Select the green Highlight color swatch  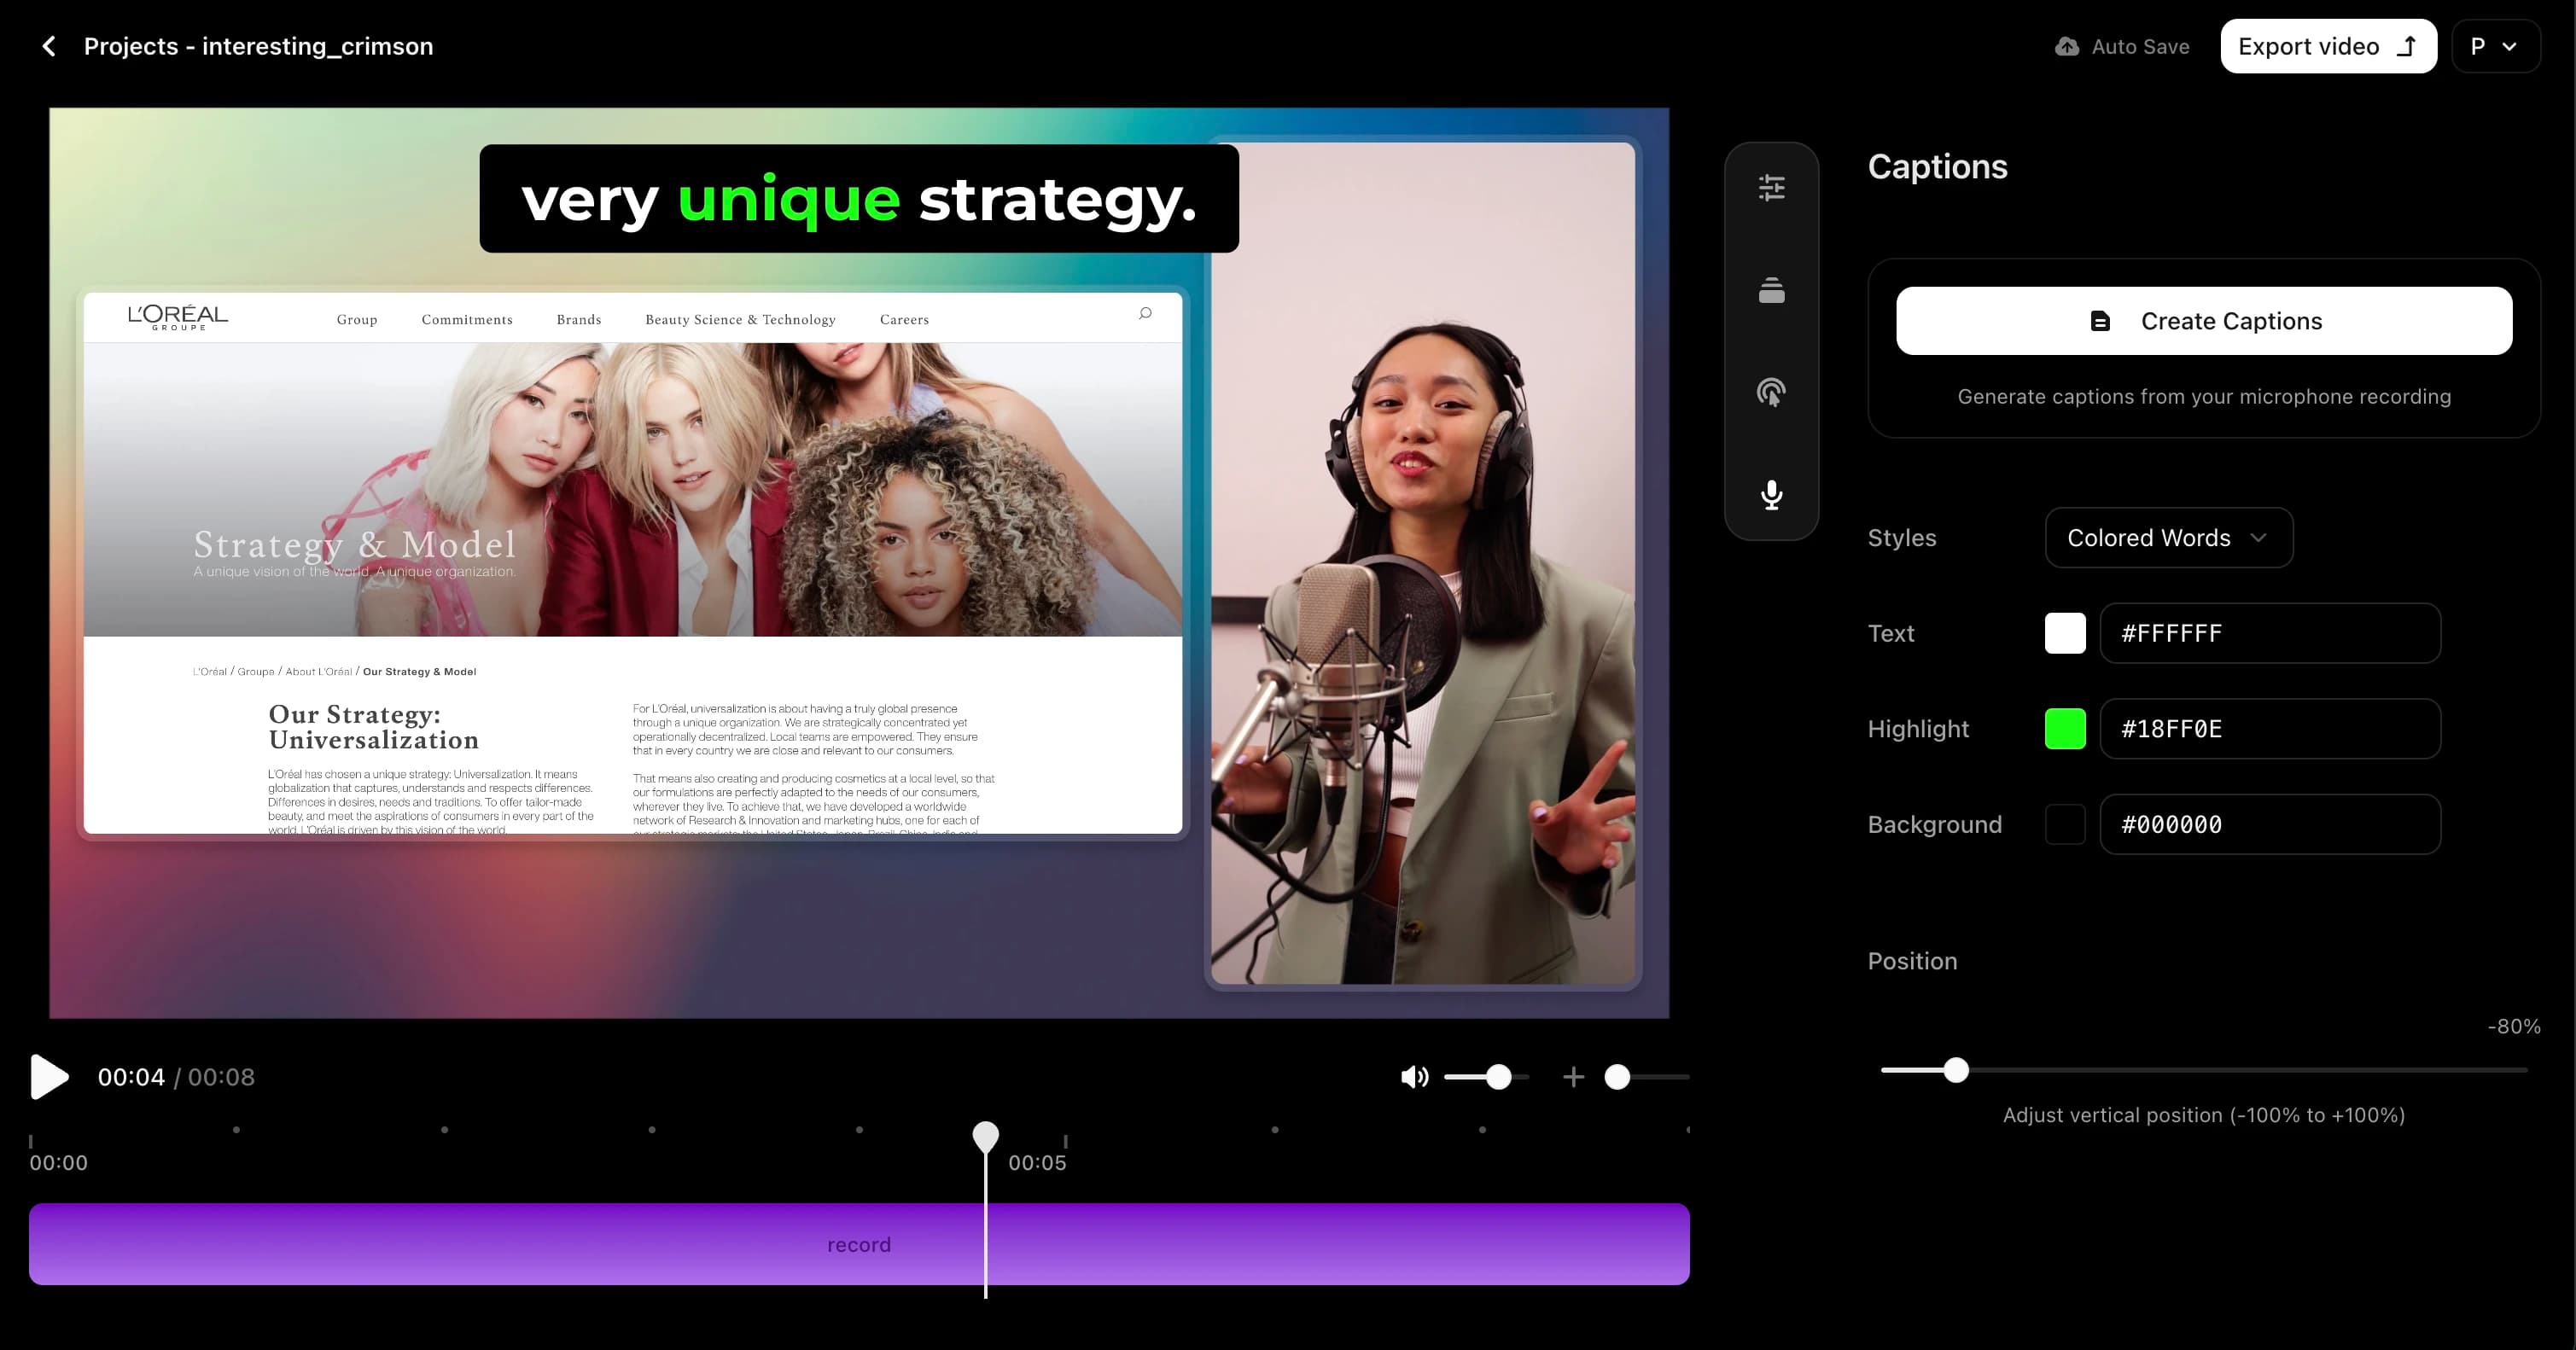(2065, 728)
